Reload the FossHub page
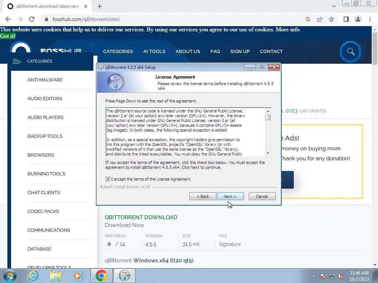Viewport: 378px width, 283px height. point(32,19)
